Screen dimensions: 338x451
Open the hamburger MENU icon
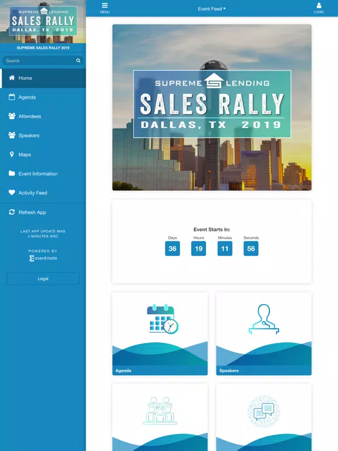(x=104, y=5)
